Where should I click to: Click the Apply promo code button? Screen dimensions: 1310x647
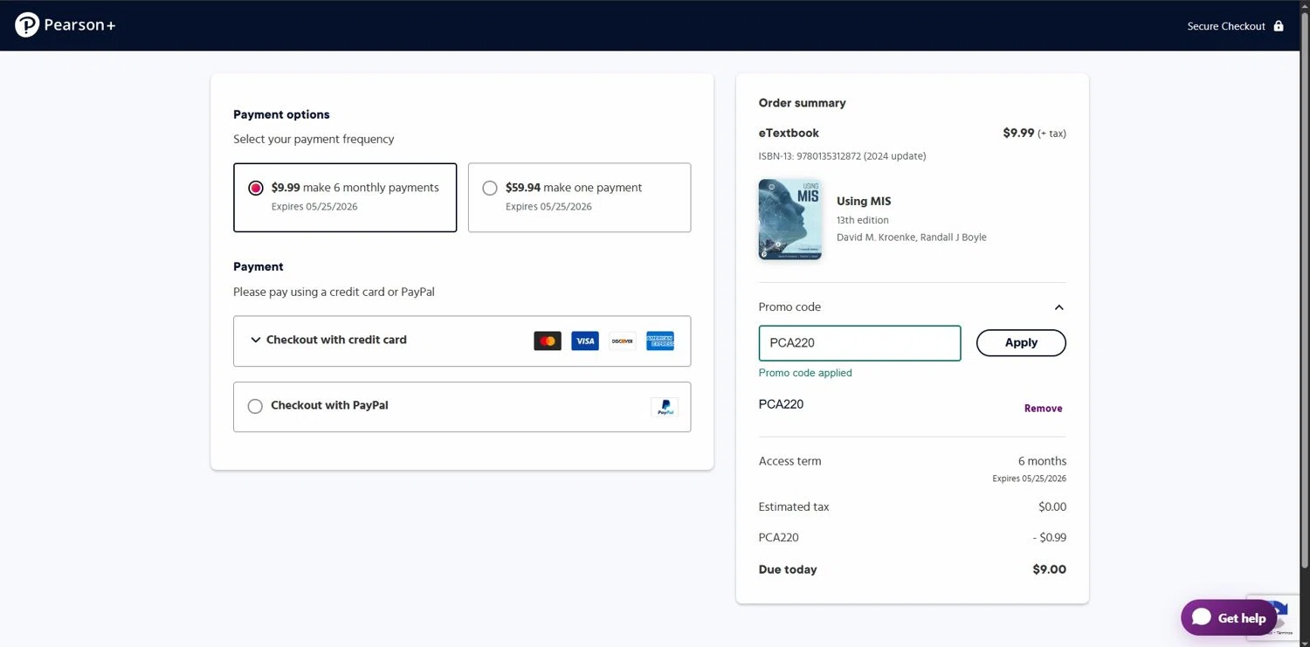click(1021, 343)
